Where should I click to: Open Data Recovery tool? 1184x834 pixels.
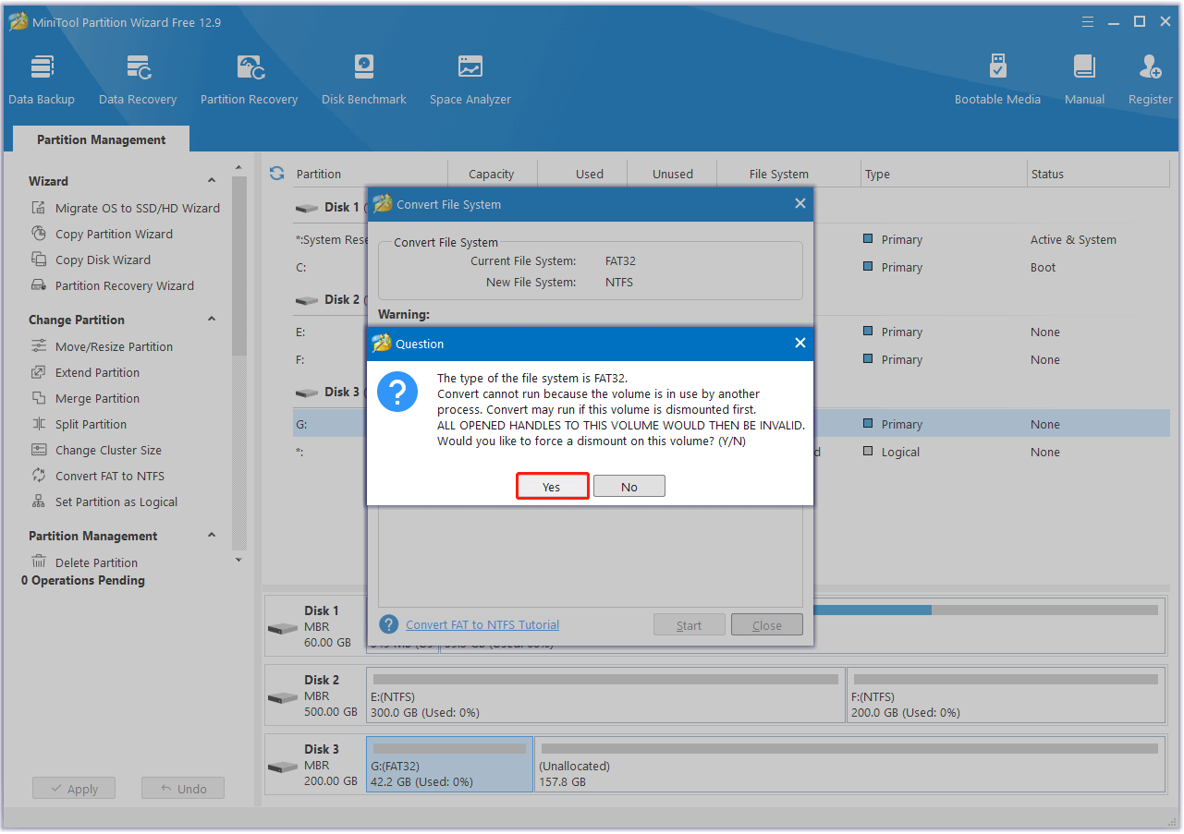tap(138, 79)
